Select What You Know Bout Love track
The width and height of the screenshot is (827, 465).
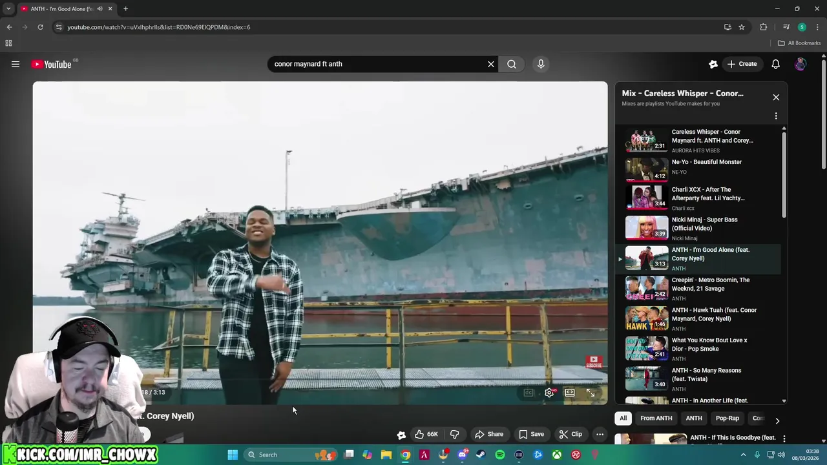pos(700,349)
